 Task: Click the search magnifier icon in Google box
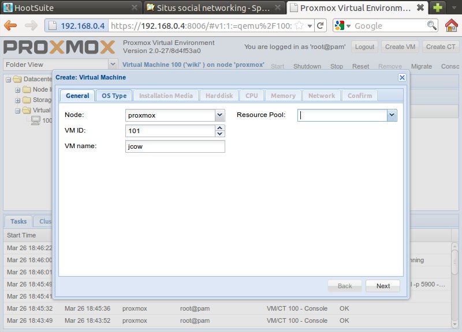(431, 26)
